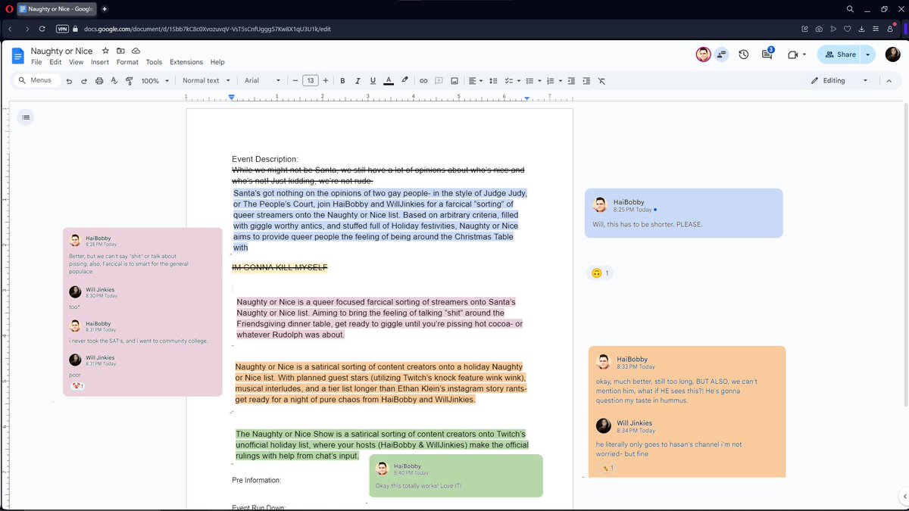Image resolution: width=909 pixels, height=511 pixels.
Task: Select the Paint format roller tool
Action: [x=129, y=81]
